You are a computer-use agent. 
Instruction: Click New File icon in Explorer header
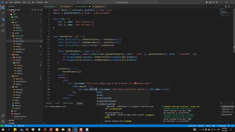pyautogui.click(x=33, y=10)
